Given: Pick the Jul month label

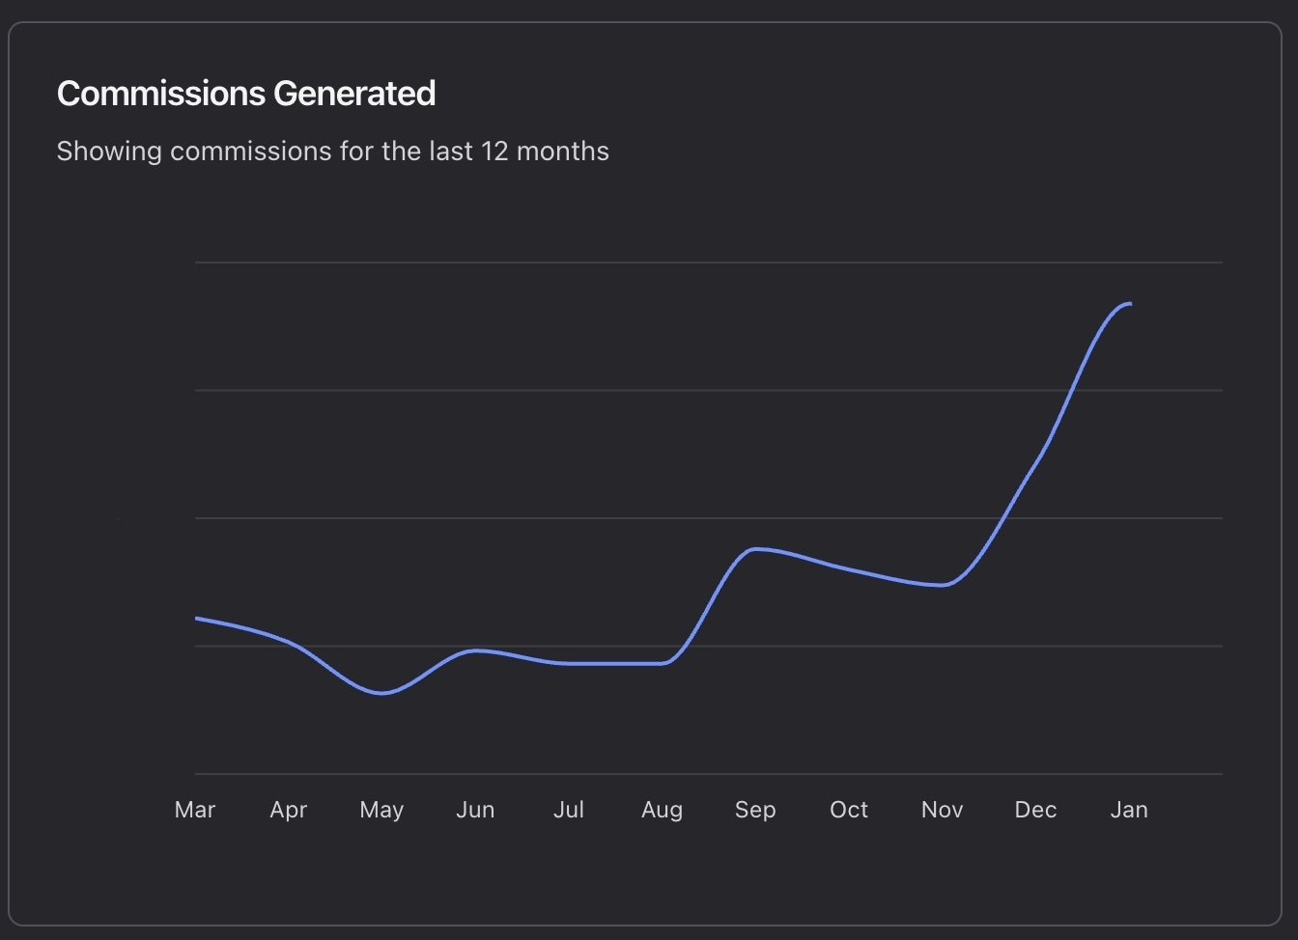Looking at the screenshot, I should 569,810.
